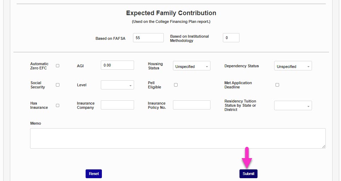The image size is (341, 181).
Task: Click the Dependency Status dropdown arrow
Action: 308,67
